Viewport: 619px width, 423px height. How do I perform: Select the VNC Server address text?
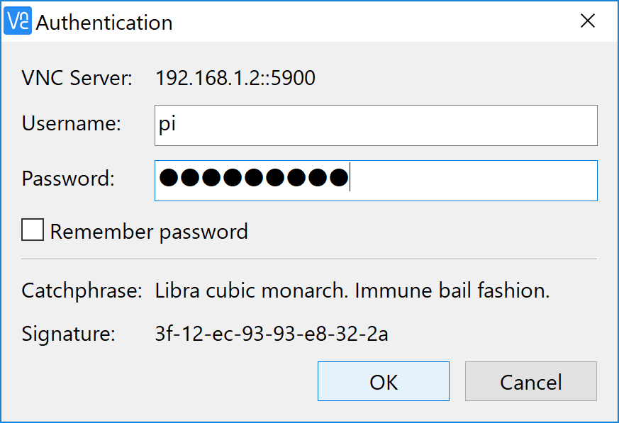click(235, 78)
